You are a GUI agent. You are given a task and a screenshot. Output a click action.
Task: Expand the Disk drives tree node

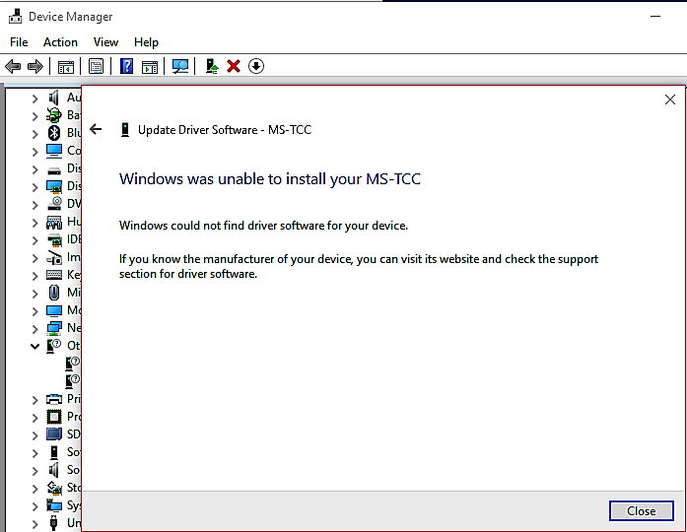click(34, 169)
